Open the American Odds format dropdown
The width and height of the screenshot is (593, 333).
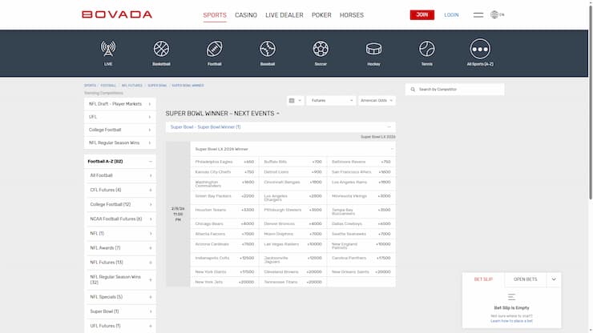pos(375,100)
